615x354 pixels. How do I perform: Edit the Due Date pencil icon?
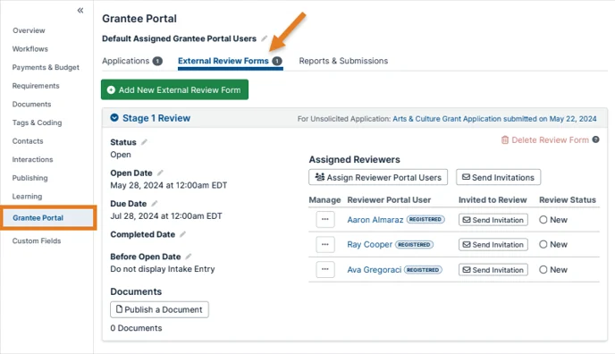click(155, 204)
